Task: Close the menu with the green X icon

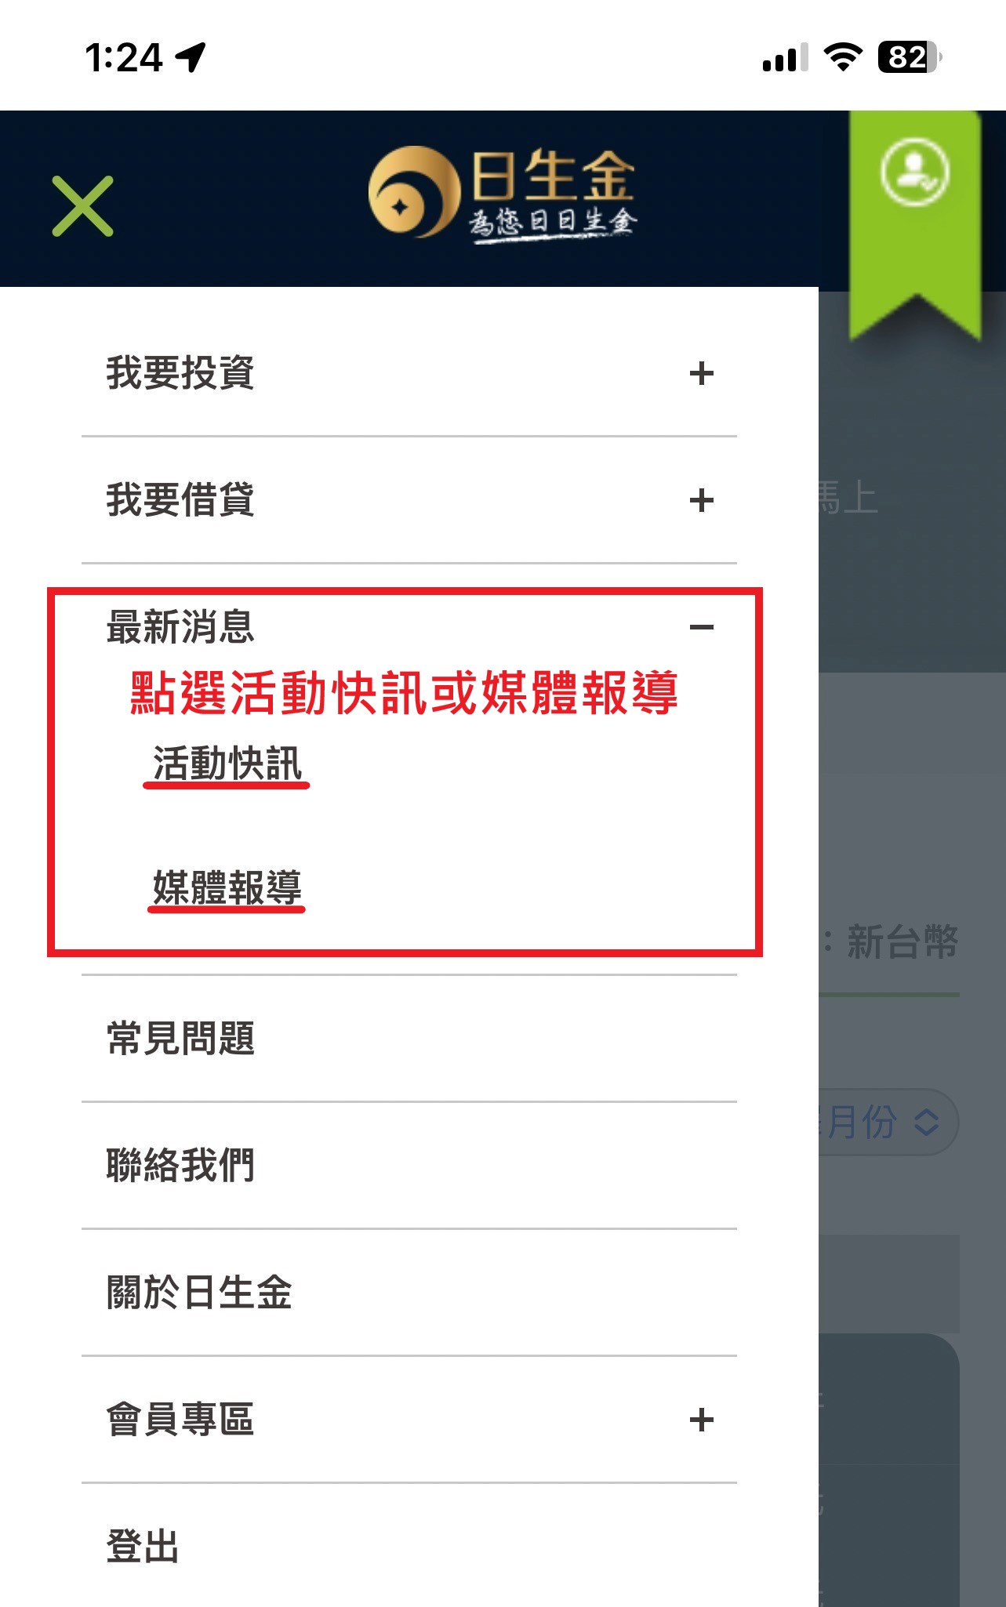Action: pos(82,206)
